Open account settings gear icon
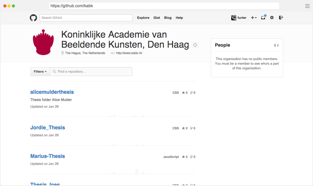 [x=272, y=18]
